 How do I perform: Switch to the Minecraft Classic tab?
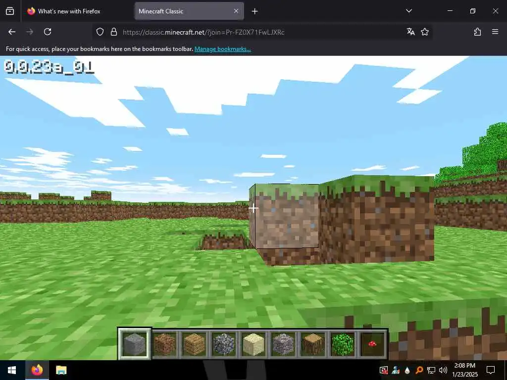click(x=189, y=11)
